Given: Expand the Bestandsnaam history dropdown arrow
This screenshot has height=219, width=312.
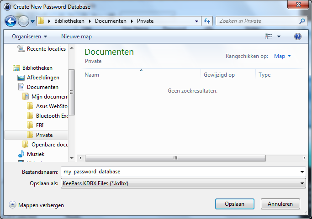Looking at the screenshot, I should click(x=302, y=172).
